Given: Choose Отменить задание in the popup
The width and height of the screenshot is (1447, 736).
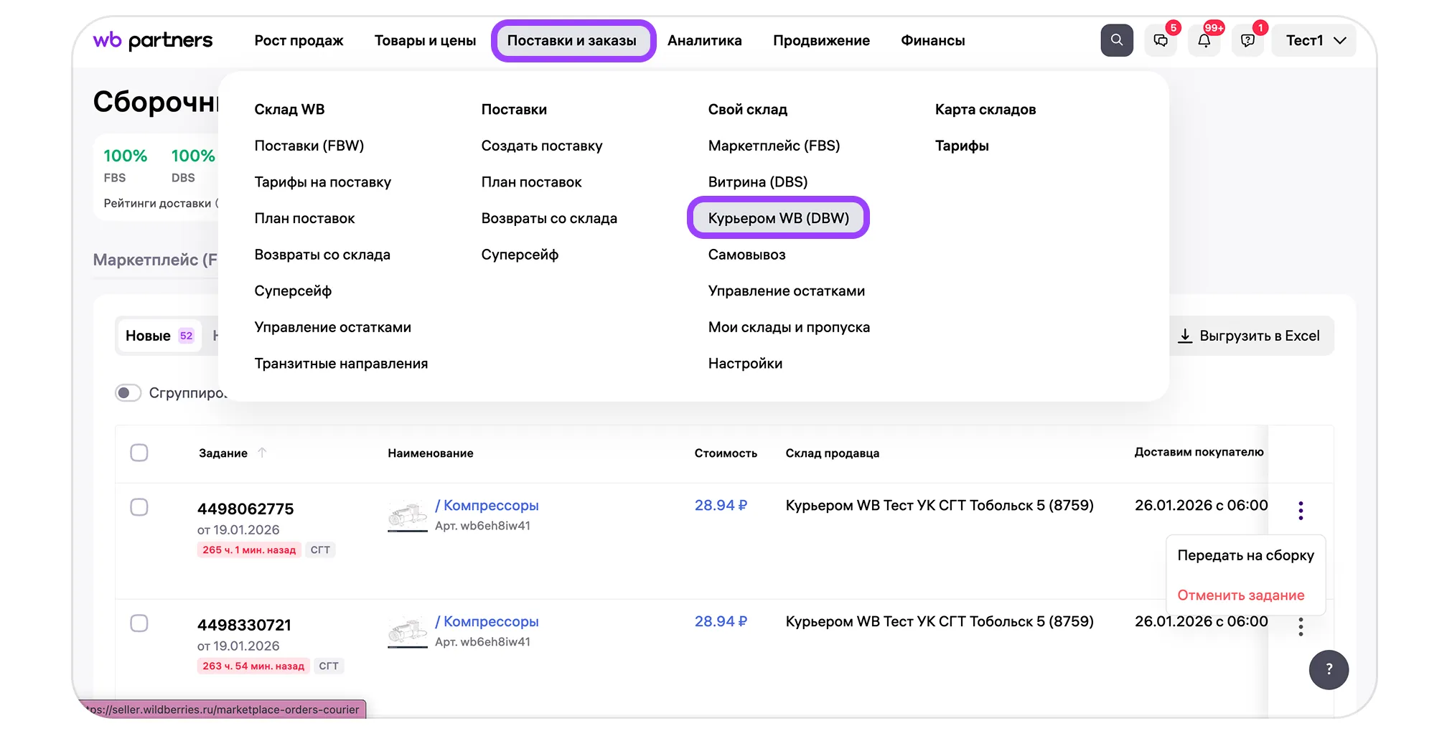Looking at the screenshot, I should [x=1240, y=595].
